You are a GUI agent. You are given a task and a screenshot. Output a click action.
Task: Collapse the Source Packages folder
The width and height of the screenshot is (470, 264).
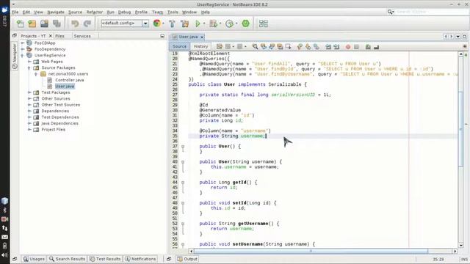coord(29,67)
